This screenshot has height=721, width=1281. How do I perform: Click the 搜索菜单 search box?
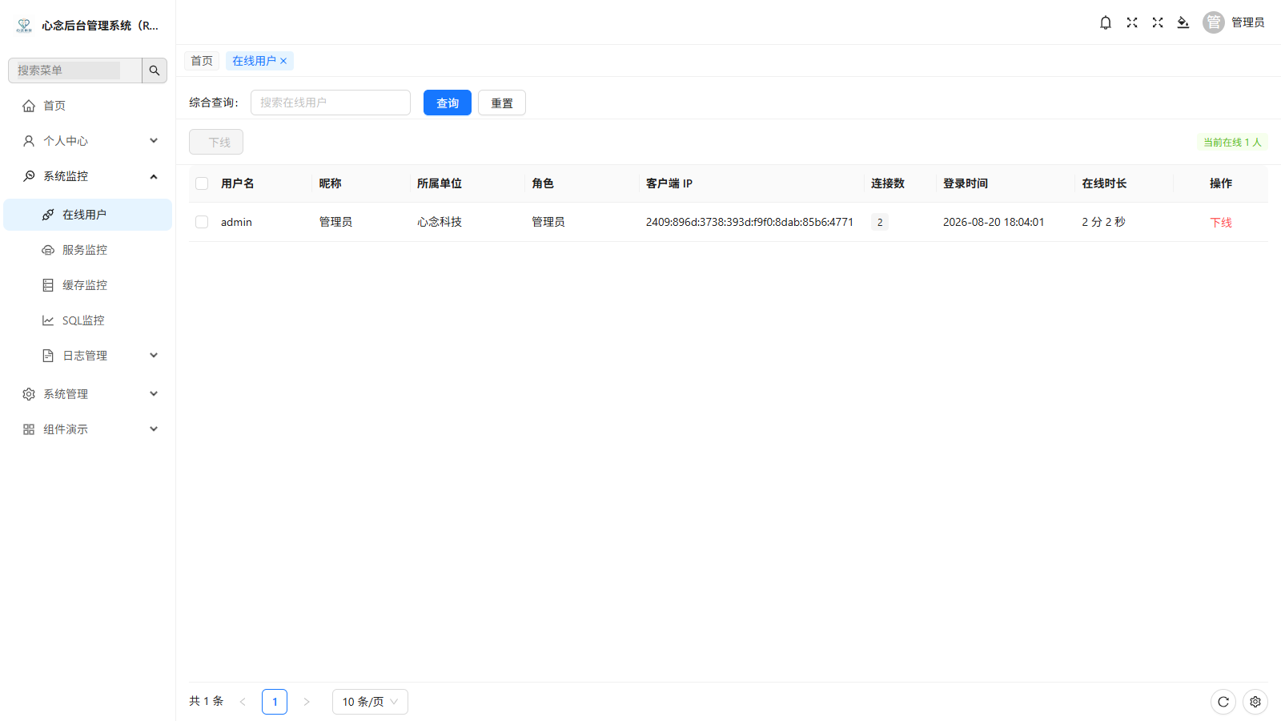[x=75, y=70]
